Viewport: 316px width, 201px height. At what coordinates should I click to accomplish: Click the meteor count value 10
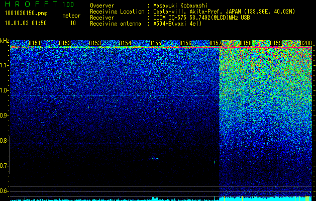tap(73, 23)
